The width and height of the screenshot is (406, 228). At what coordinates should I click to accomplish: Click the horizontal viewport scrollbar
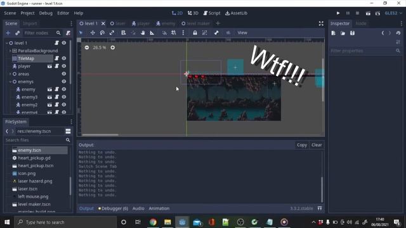100,135
